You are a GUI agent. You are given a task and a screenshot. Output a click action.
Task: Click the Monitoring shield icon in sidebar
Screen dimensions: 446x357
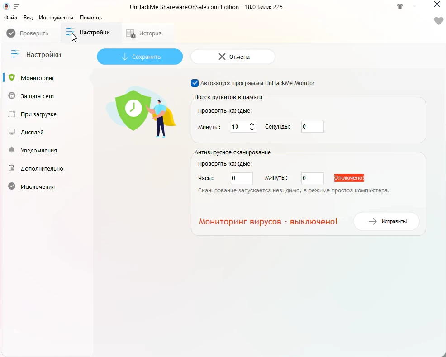click(x=12, y=78)
